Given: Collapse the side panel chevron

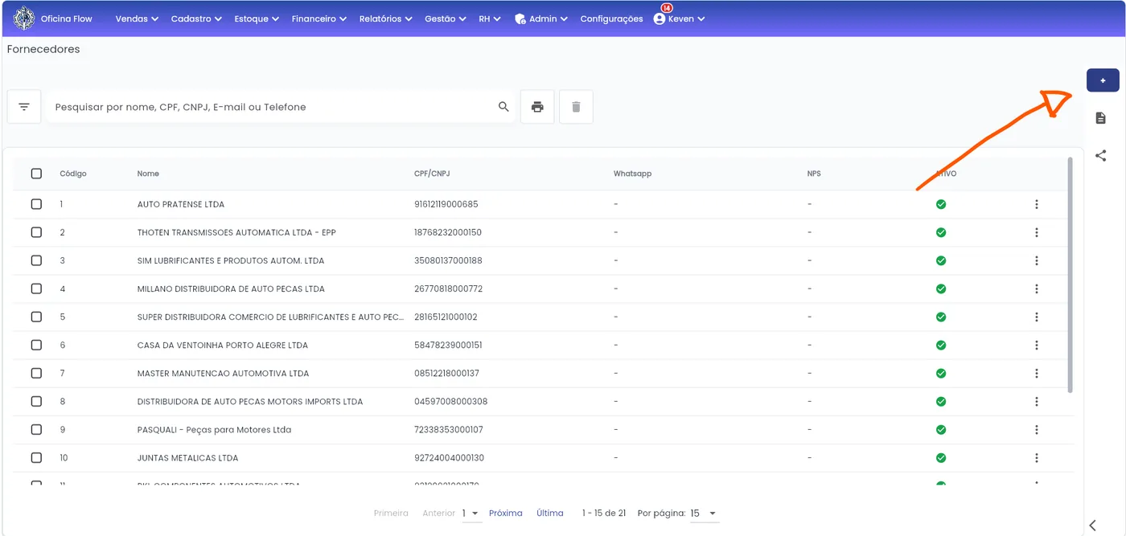Looking at the screenshot, I should pyautogui.click(x=1092, y=526).
